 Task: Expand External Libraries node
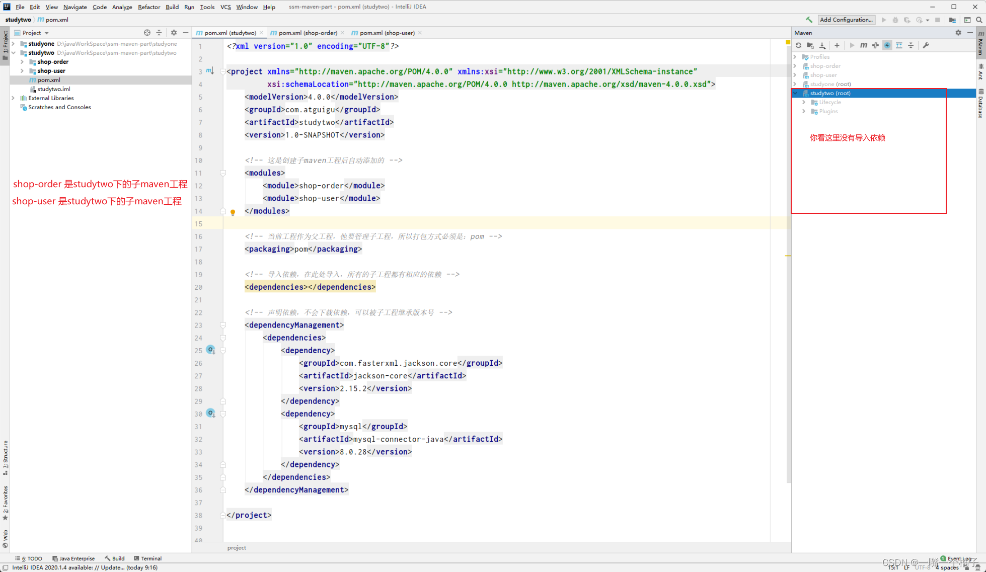click(14, 98)
